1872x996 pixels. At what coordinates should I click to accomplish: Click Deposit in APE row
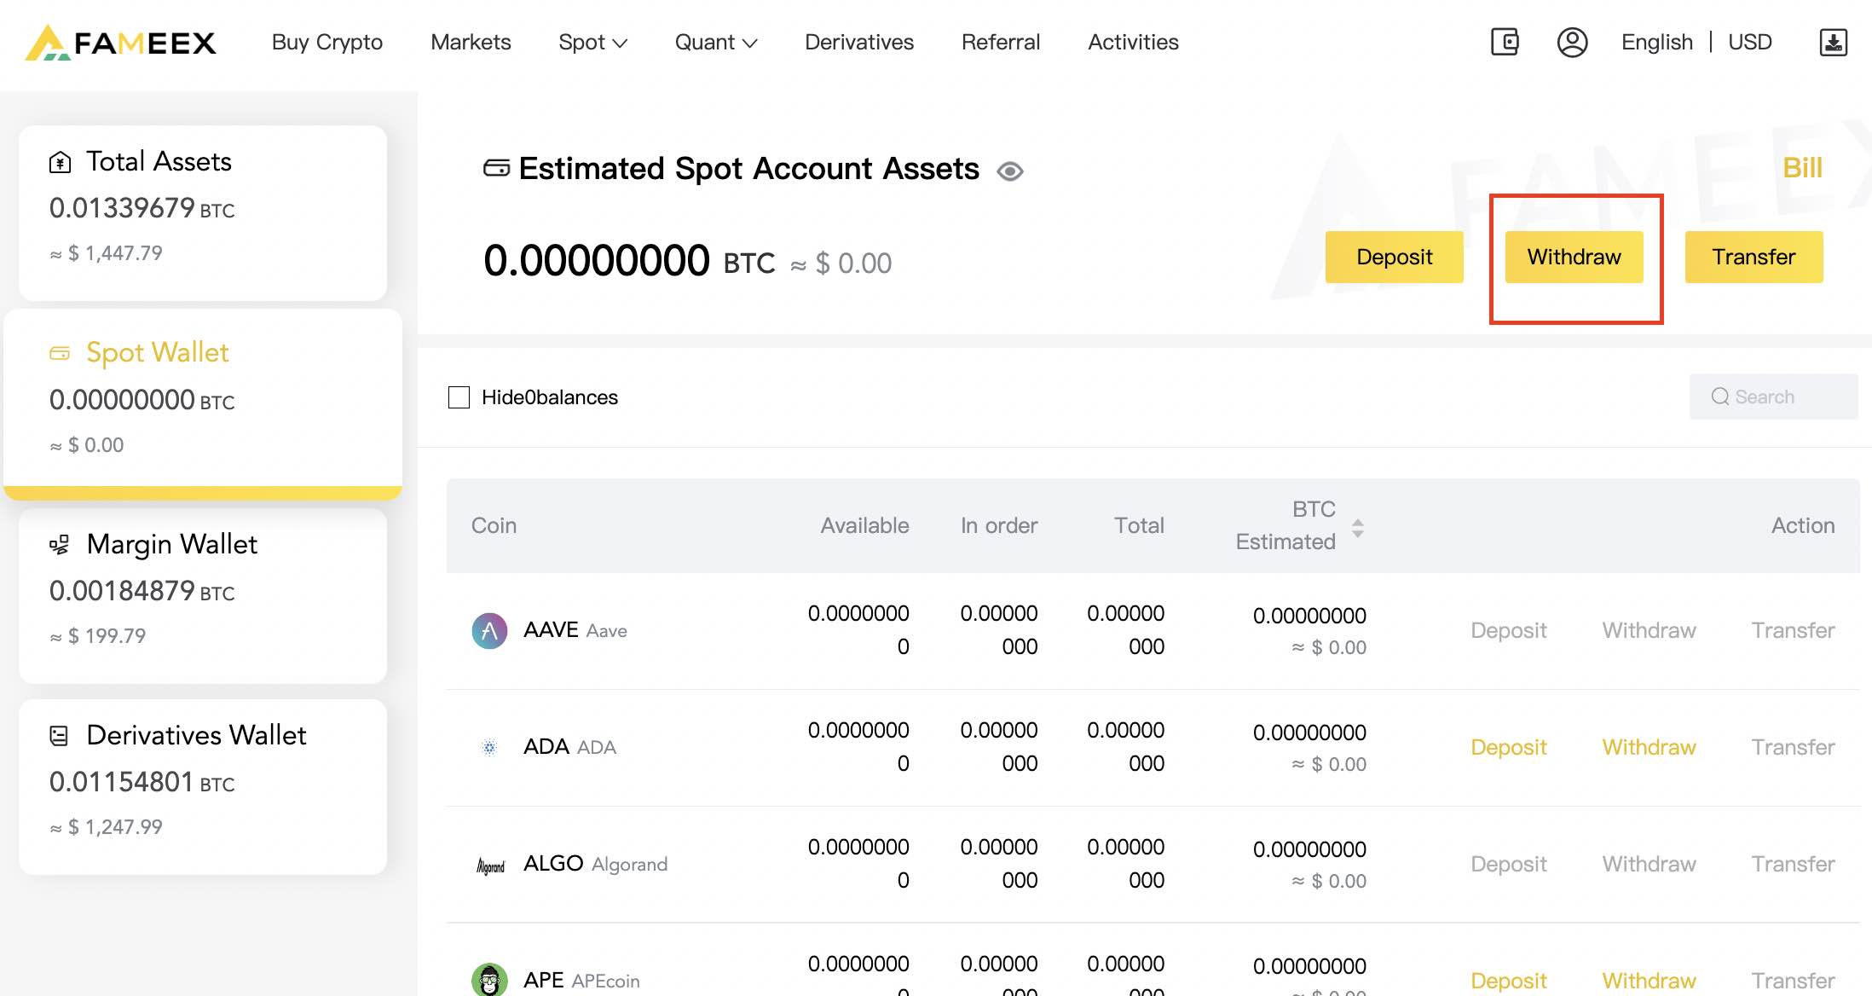click(x=1508, y=981)
